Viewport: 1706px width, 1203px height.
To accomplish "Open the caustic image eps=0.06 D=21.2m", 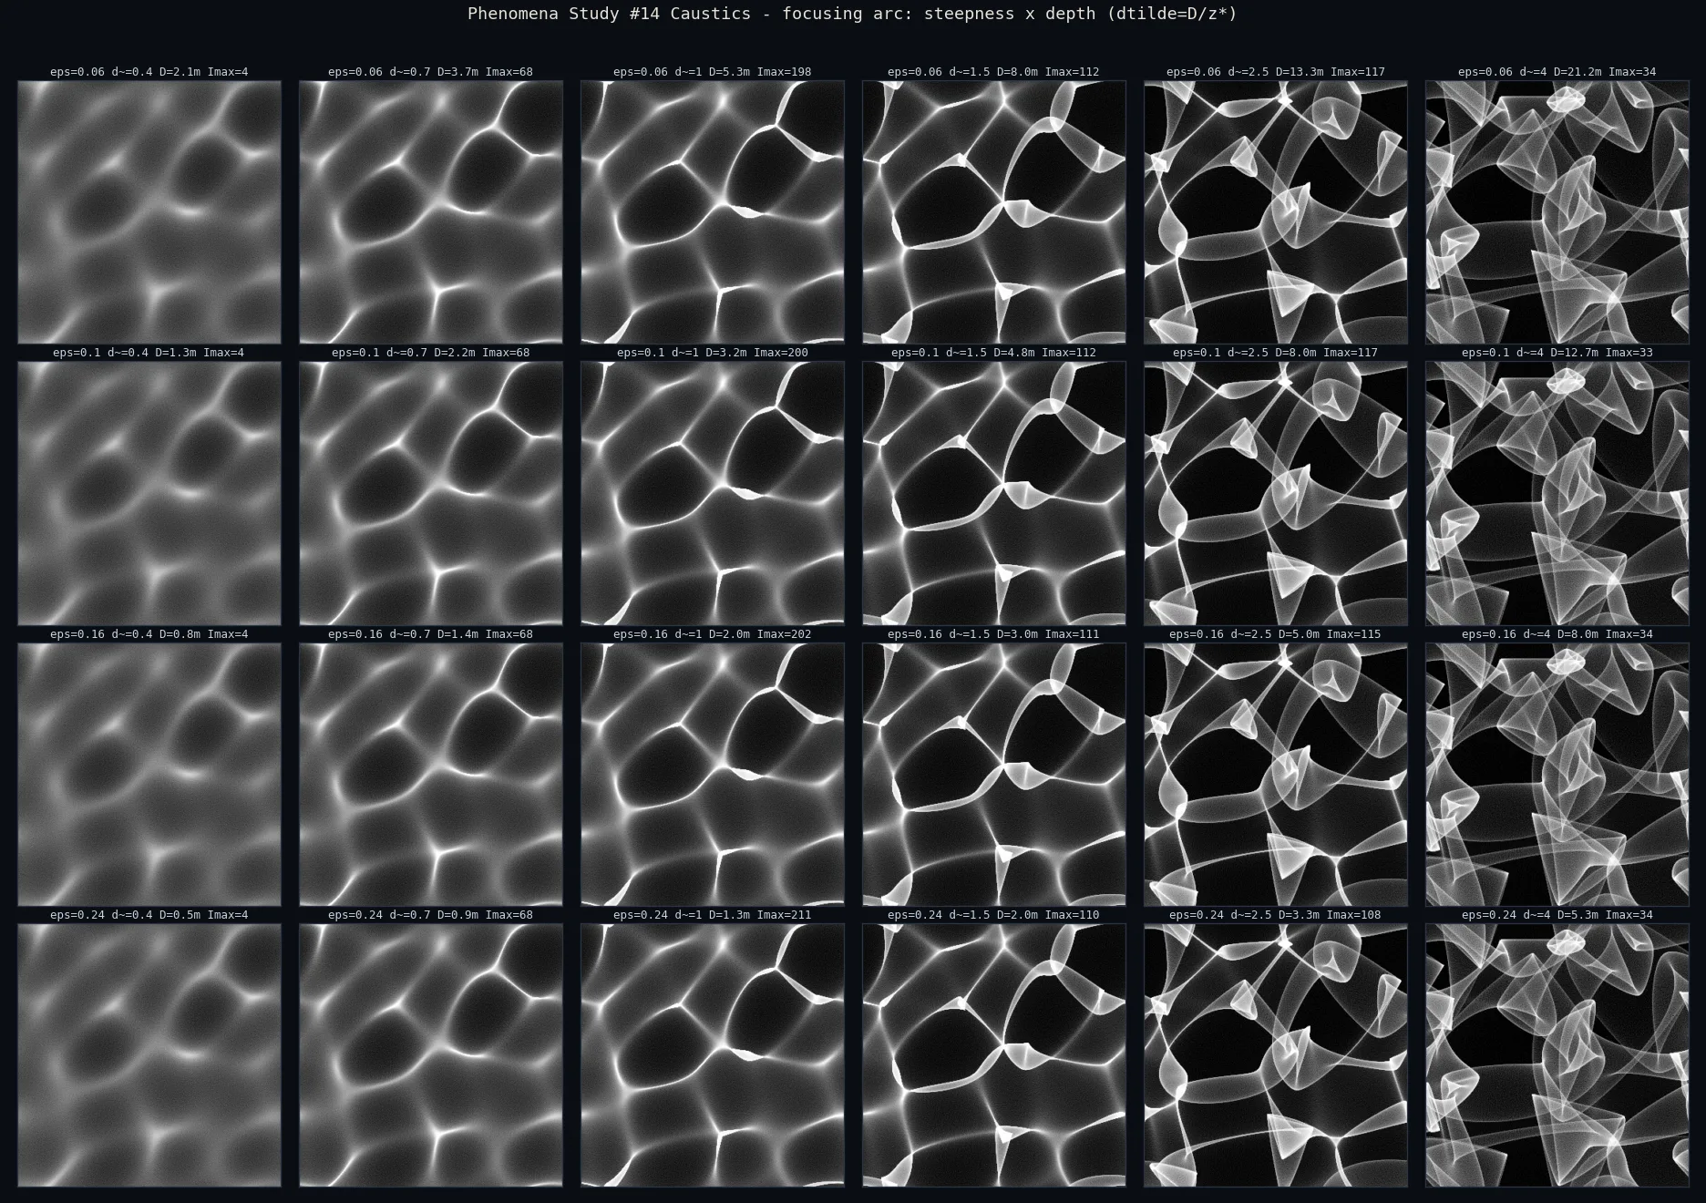I will pos(1557,212).
